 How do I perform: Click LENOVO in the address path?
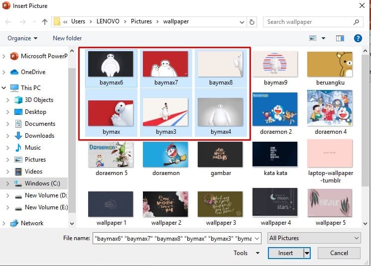(x=108, y=21)
